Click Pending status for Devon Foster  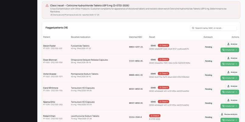click(209, 47)
